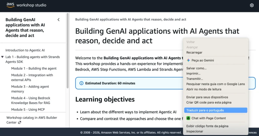Open Module 3 - Adding agent memory
Viewport: 259px width, 136px height.
pyautogui.click(x=30, y=89)
